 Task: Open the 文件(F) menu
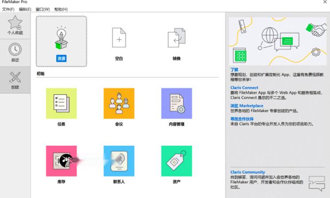tap(8, 9)
